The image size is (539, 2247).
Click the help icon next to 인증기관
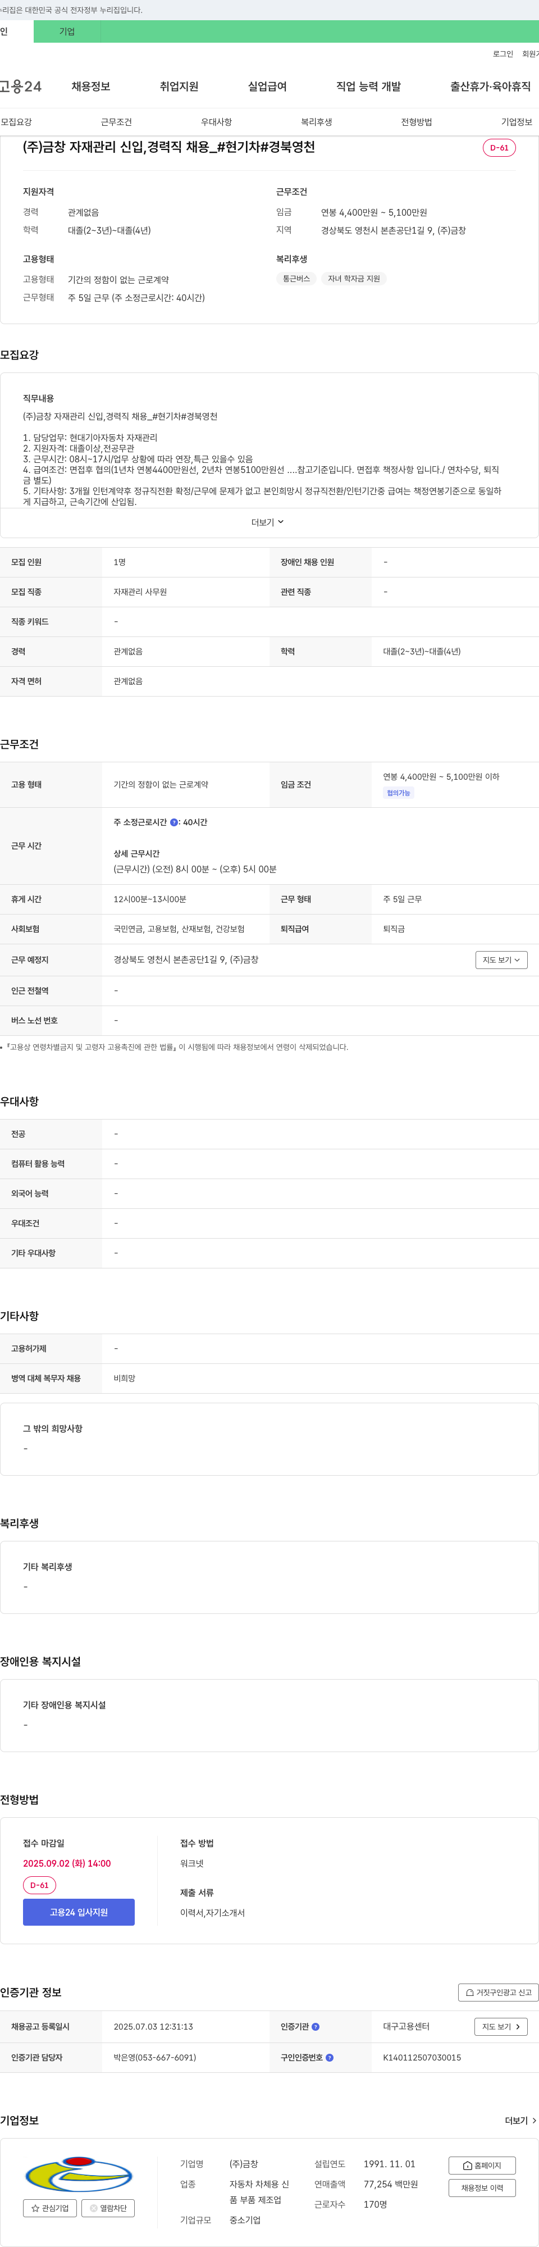(316, 2026)
